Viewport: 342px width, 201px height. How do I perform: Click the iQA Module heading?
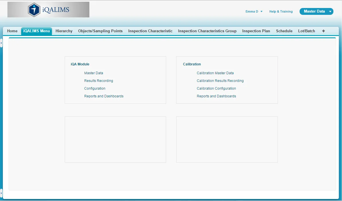[x=80, y=64]
